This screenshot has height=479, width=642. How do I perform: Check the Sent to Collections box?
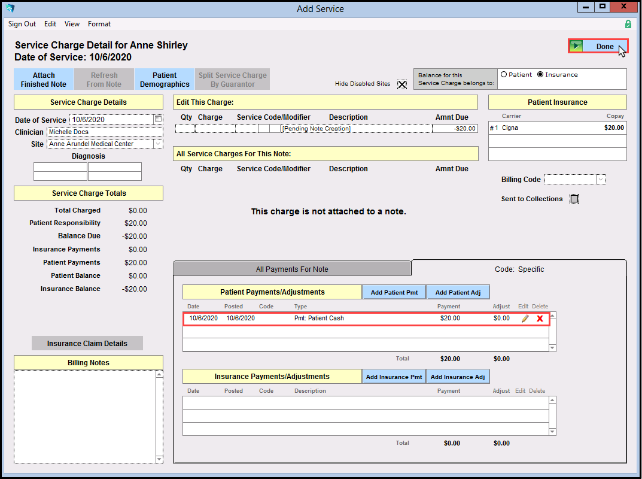tap(574, 199)
